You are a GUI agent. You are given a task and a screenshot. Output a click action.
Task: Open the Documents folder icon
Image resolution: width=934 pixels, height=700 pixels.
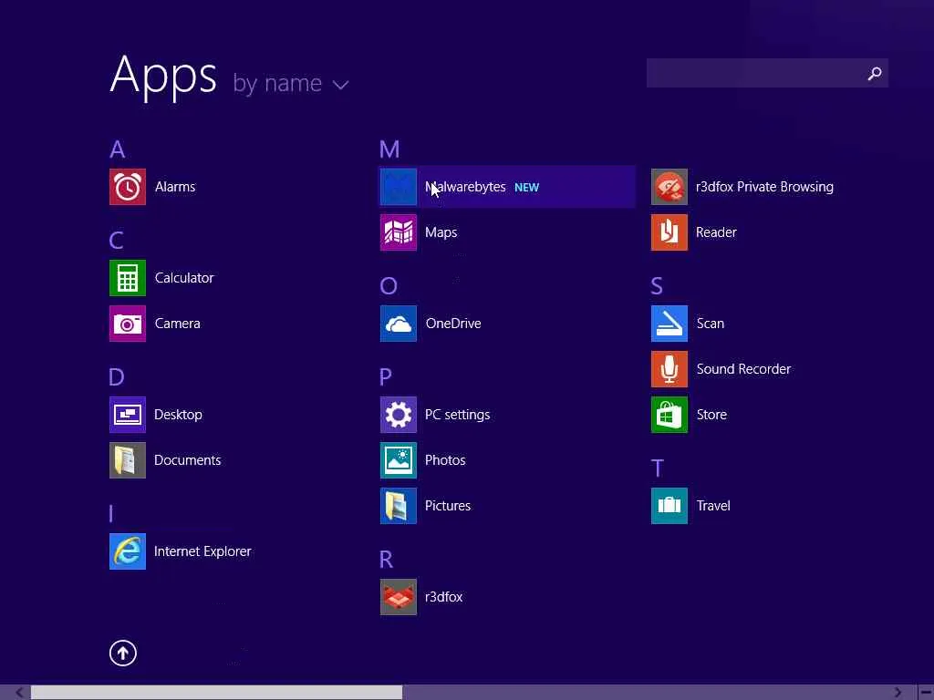[x=128, y=460]
